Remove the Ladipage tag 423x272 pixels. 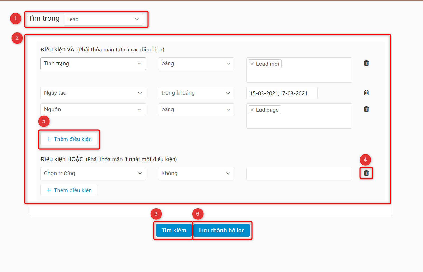pos(252,110)
